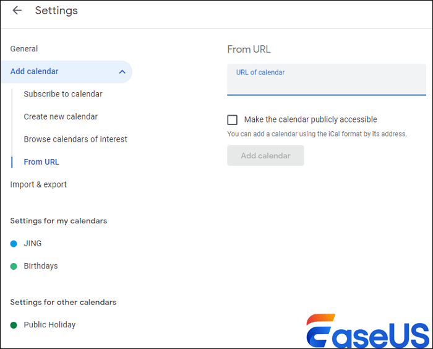The height and width of the screenshot is (349, 433).
Task: Collapse the Add calendar section chevron
Action: (x=122, y=72)
